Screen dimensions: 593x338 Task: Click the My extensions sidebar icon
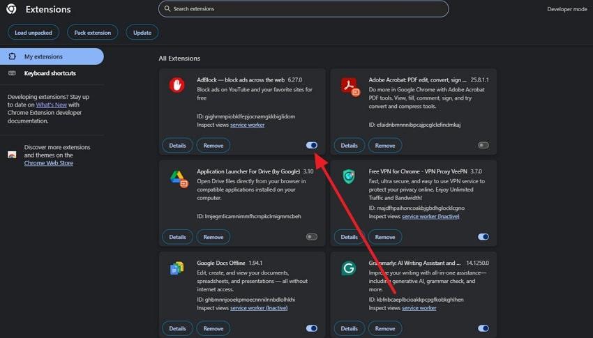(12, 56)
